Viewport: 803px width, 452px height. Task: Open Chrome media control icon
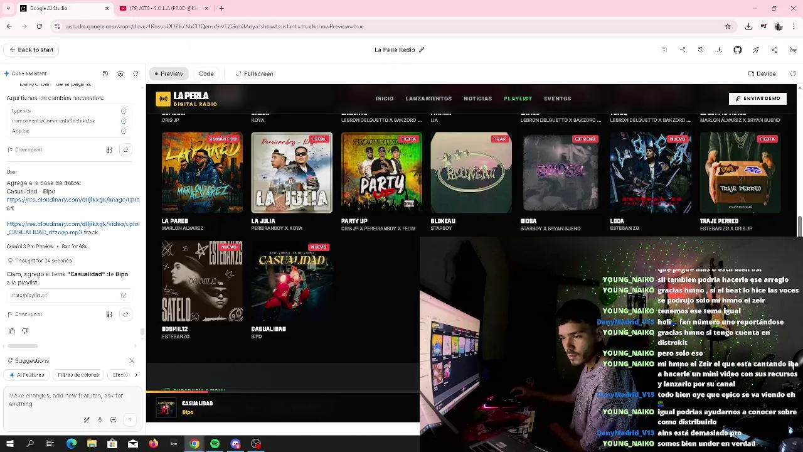763,26
